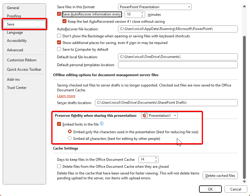Click the cache days value field
Image resolution: width=250 pixels, height=196 pixels.
click(x=146, y=159)
